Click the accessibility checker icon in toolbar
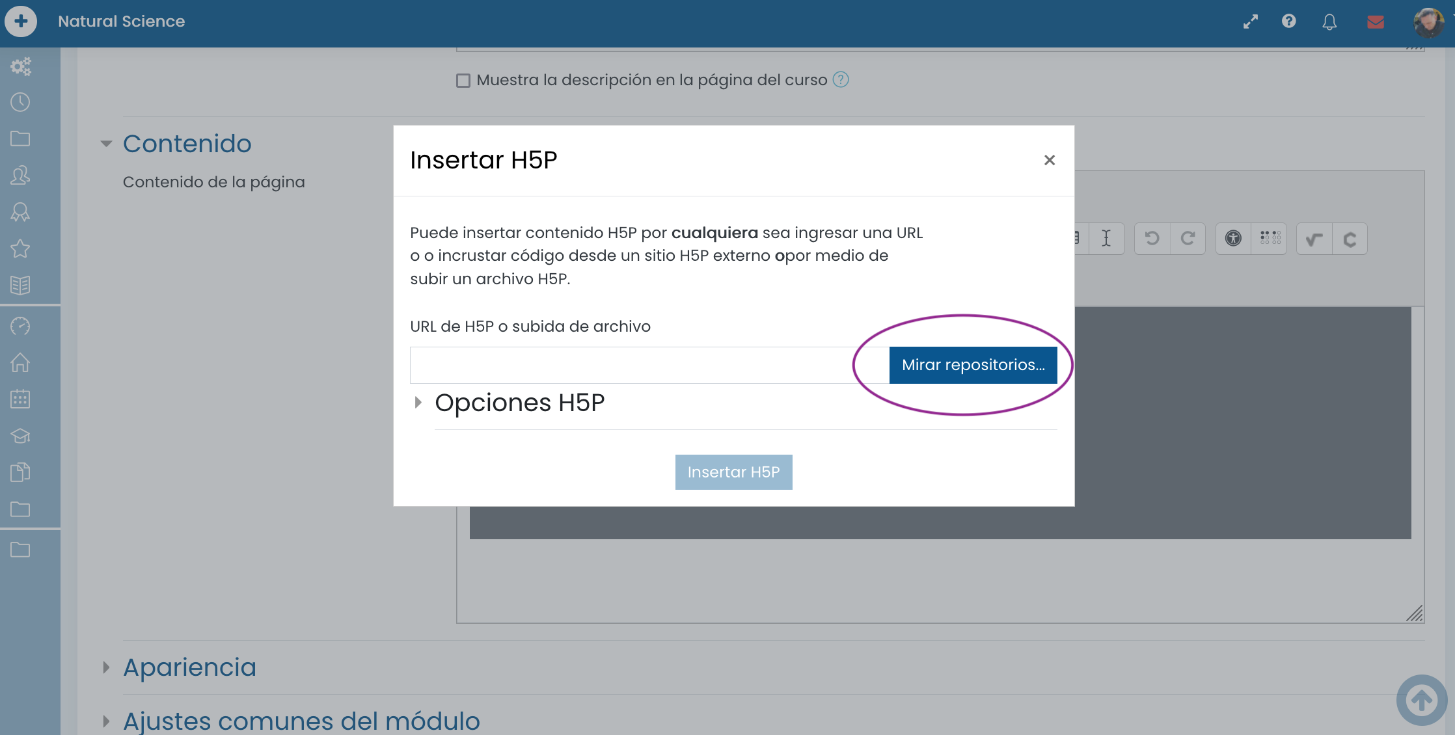This screenshot has height=735, width=1455. pos(1233,239)
